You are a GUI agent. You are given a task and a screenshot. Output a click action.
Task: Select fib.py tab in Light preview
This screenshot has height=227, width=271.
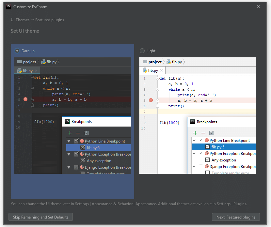152,70
